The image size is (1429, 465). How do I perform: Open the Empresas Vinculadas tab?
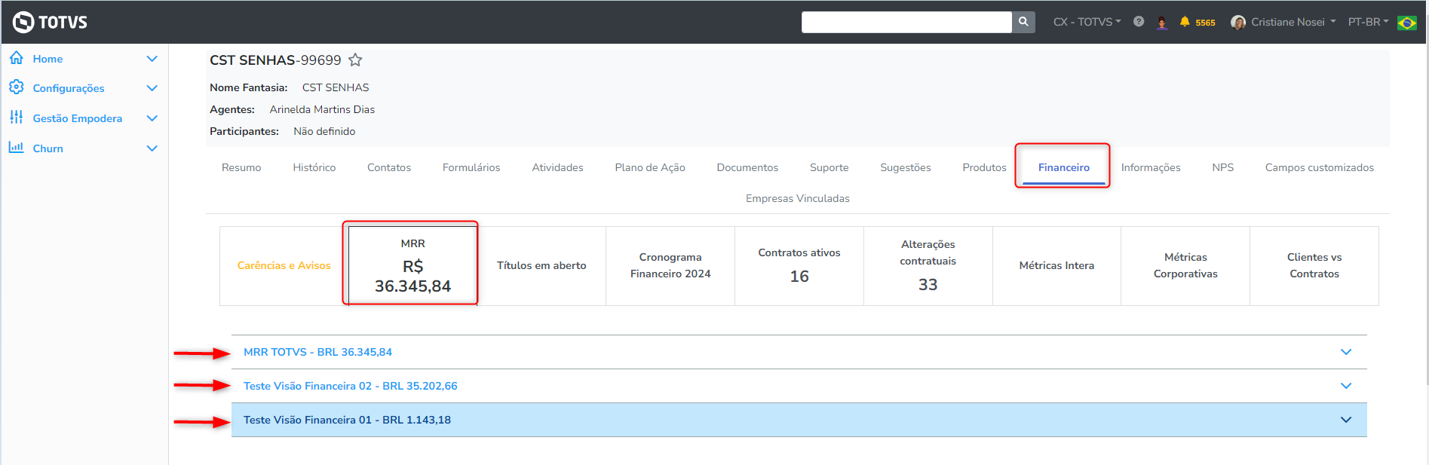[x=798, y=198]
